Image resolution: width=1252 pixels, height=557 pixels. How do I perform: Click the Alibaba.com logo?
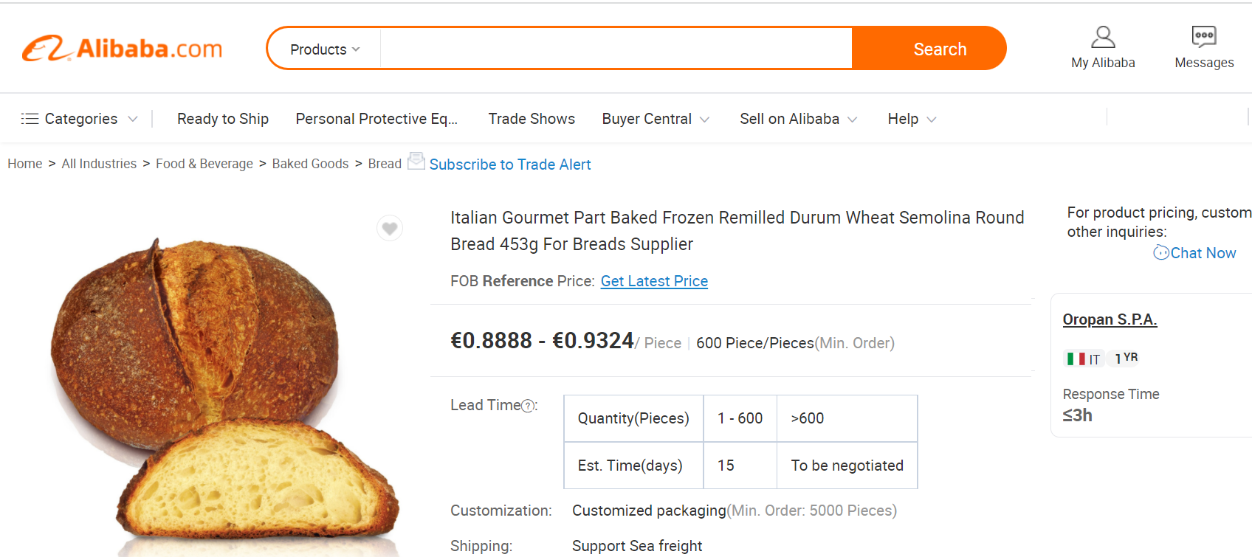click(123, 49)
